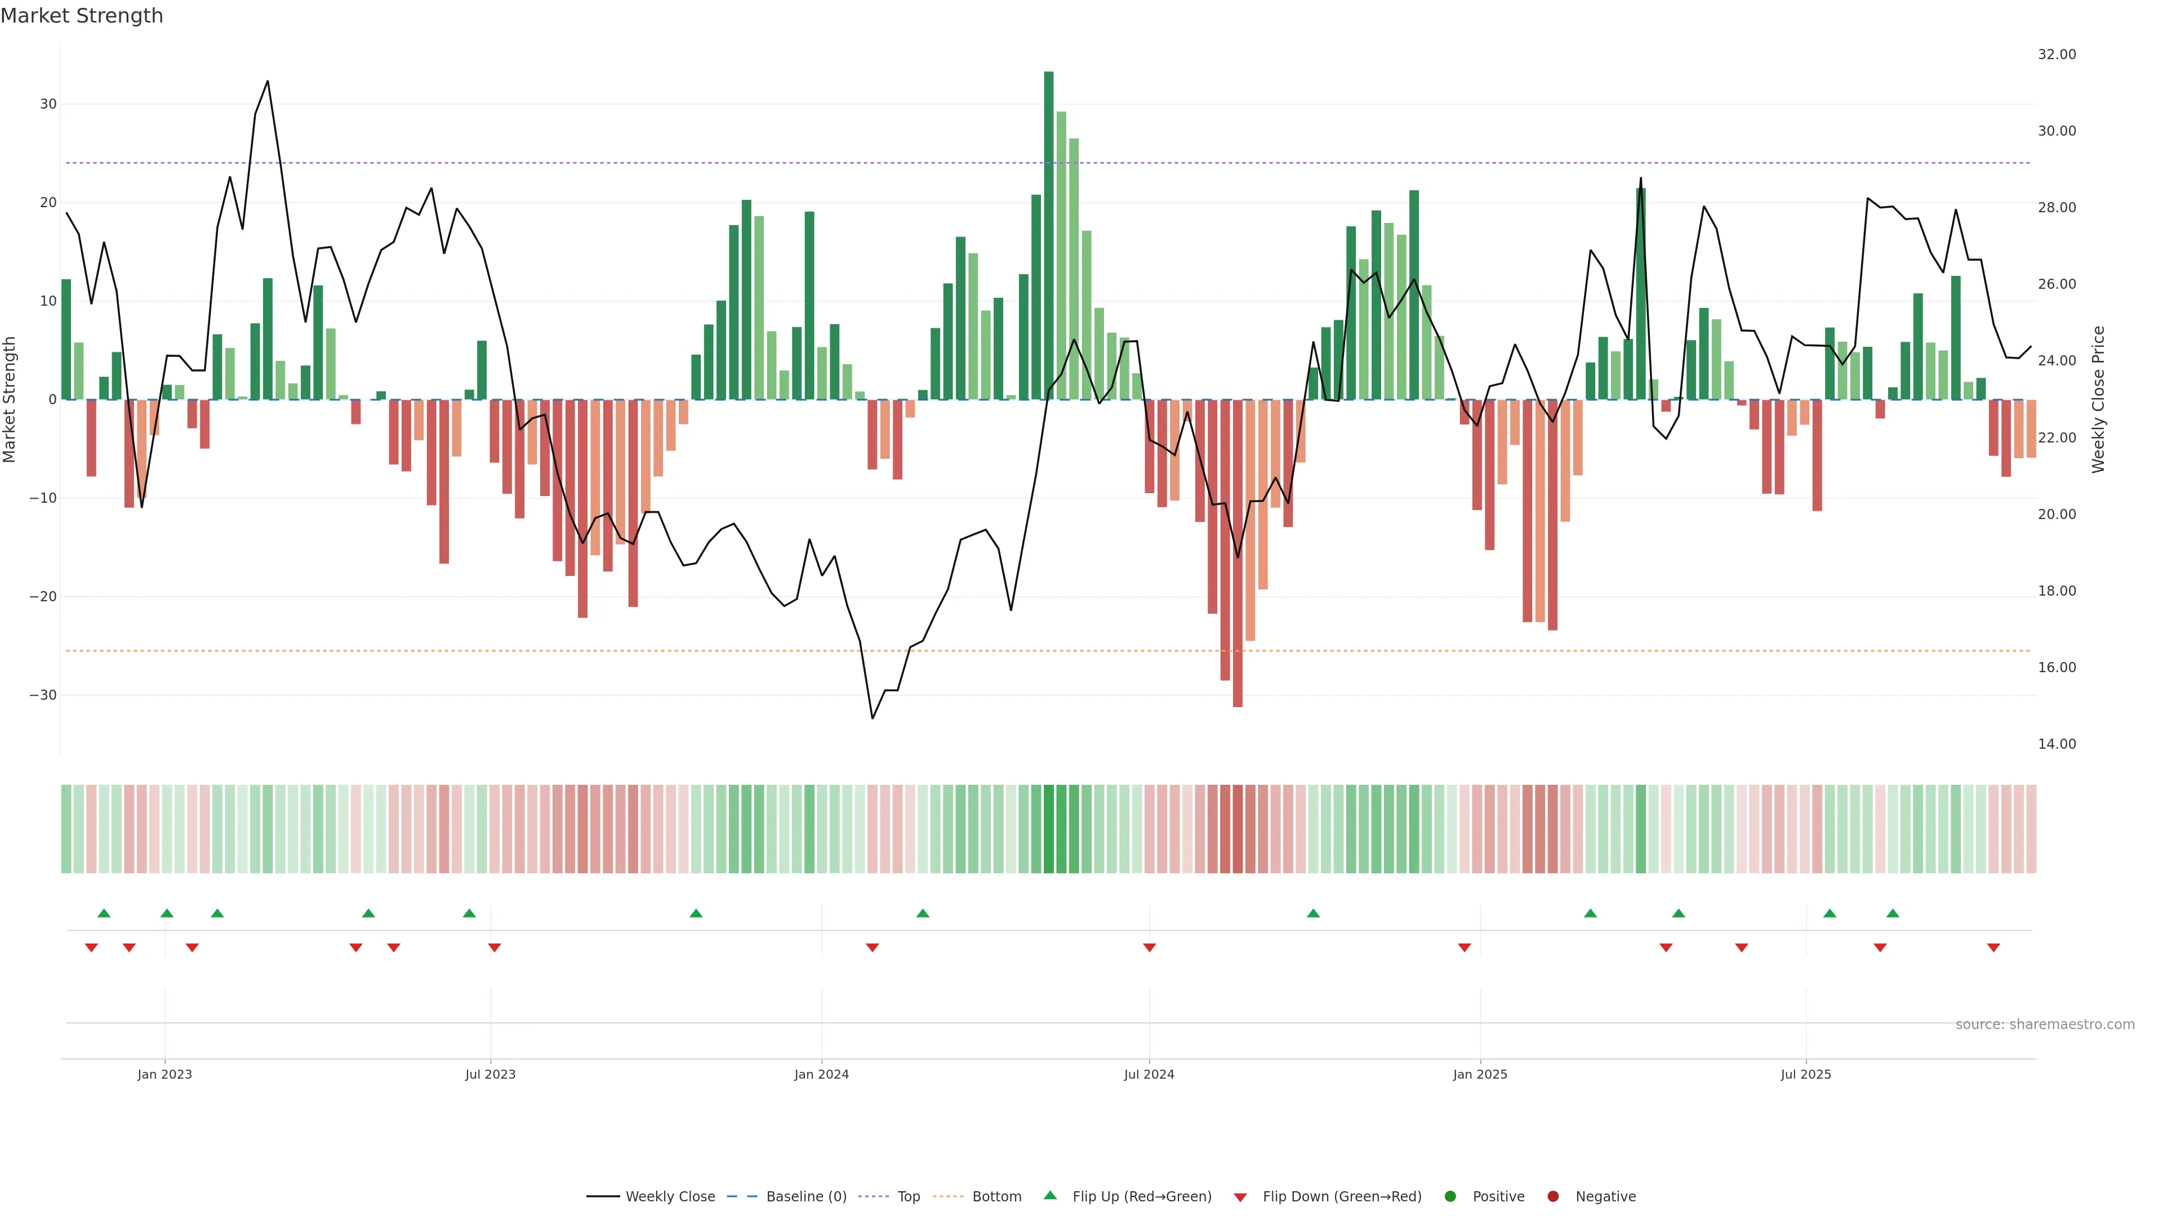This screenshot has height=1216, width=2163.
Task: Click the Market Strength chart title
Action: pyautogui.click(x=82, y=16)
